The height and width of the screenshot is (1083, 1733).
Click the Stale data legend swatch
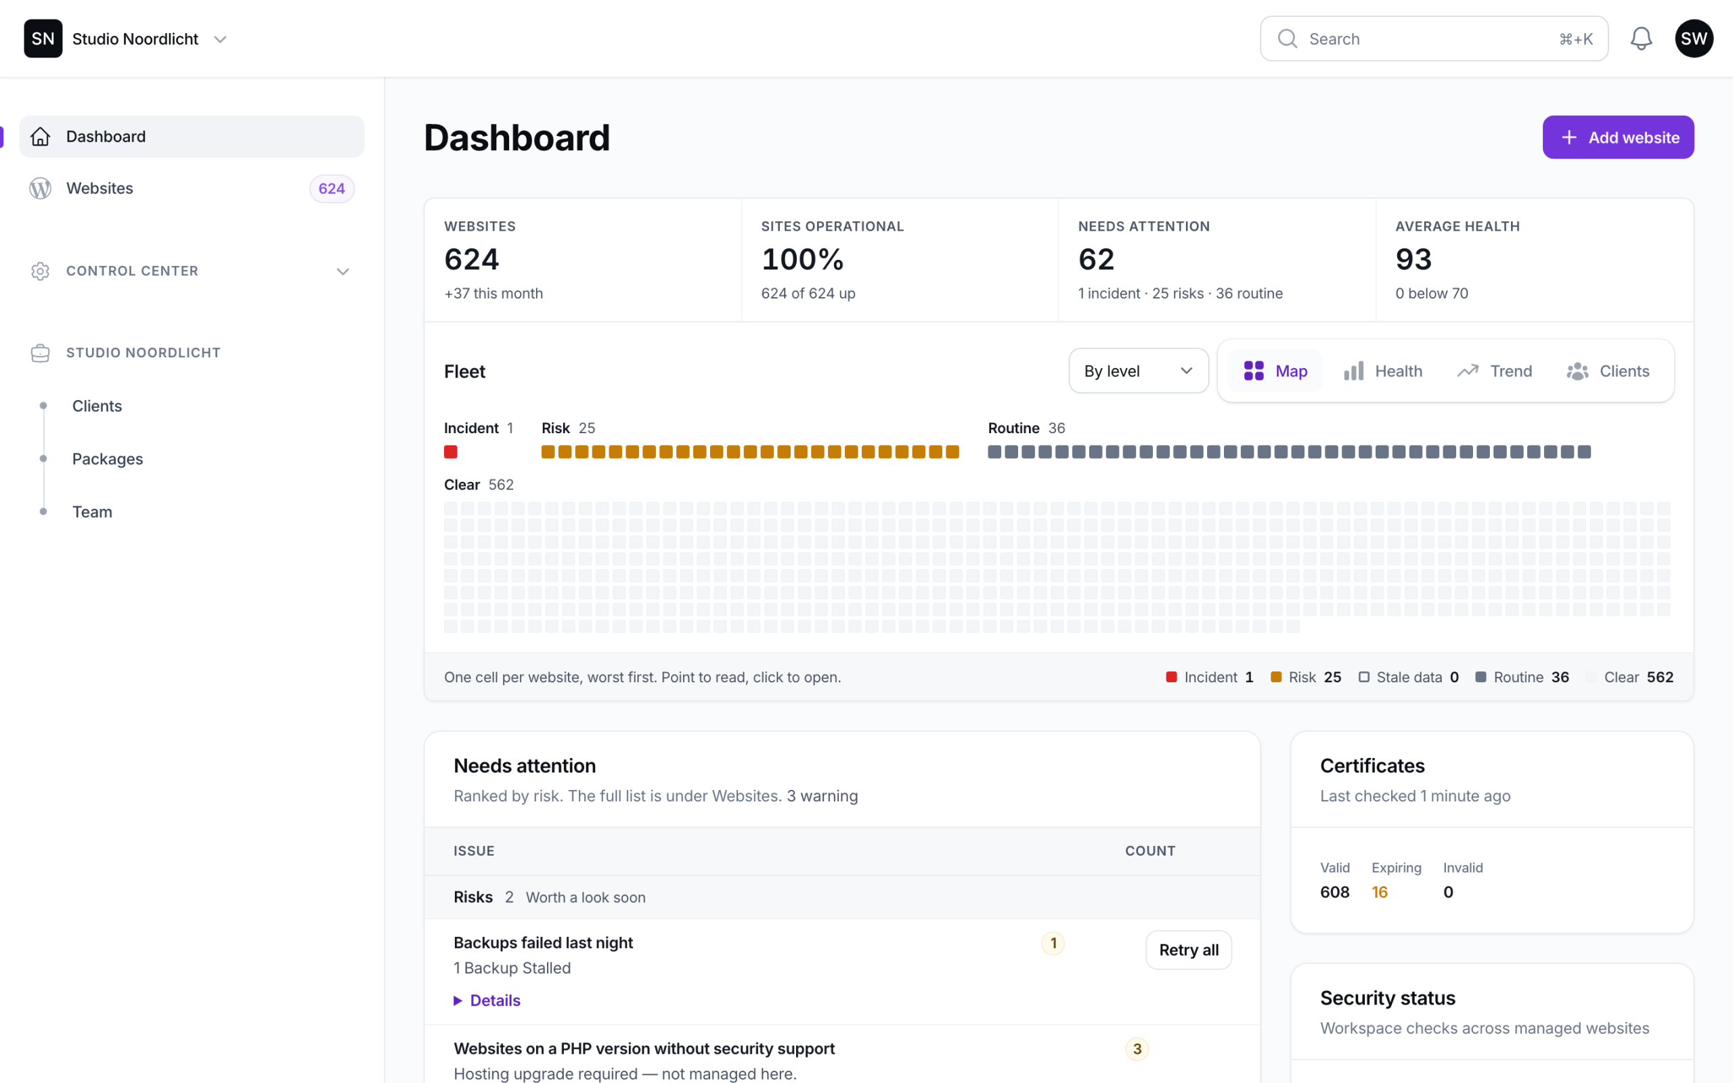point(1363,678)
